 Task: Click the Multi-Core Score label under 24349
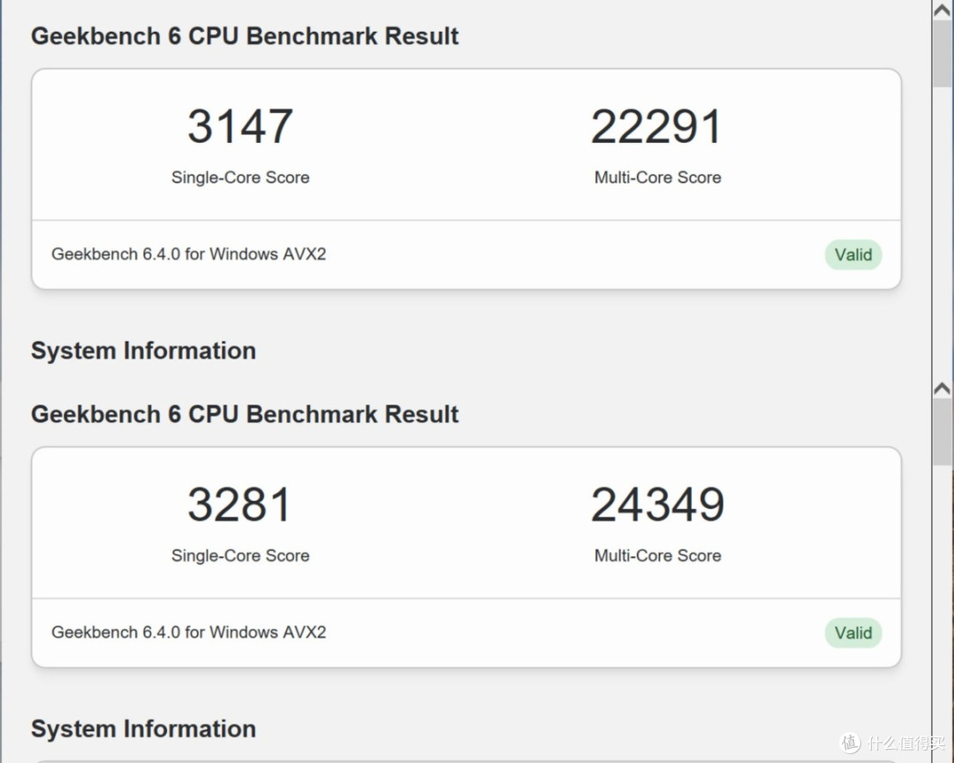tap(658, 555)
